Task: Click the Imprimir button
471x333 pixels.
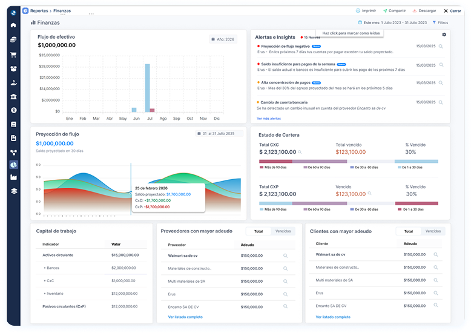Action: [366, 11]
